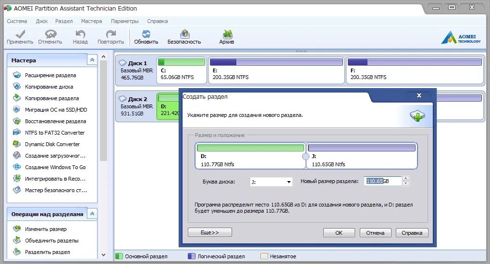Click the Справка button in the dialog

pyautogui.click(x=412, y=233)
